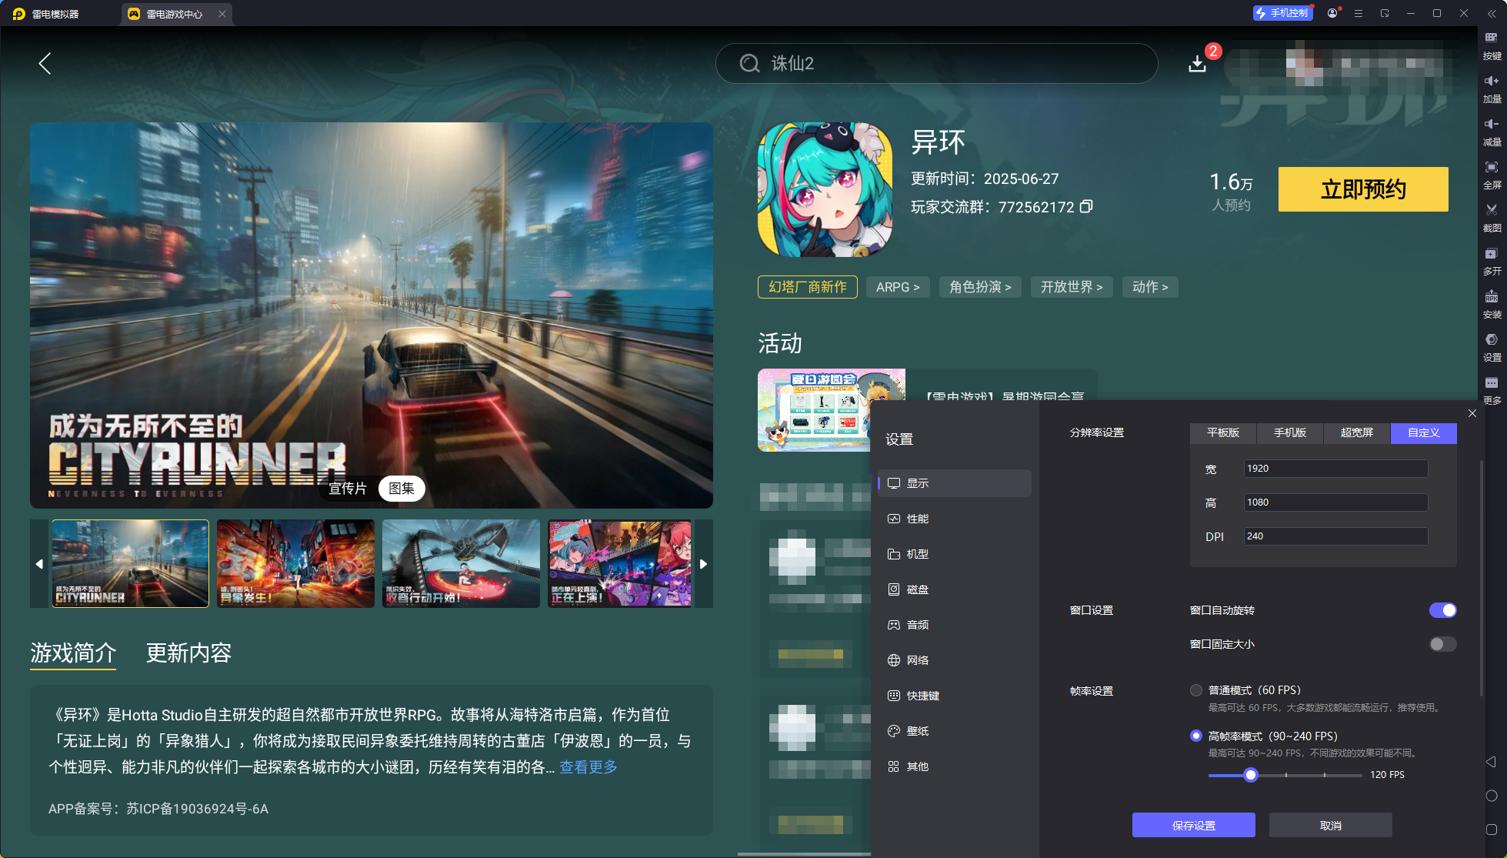The height and width of the screenshot is (858, 1507).
Task: Open the user account icon in titlebar
Action: 1332,13
